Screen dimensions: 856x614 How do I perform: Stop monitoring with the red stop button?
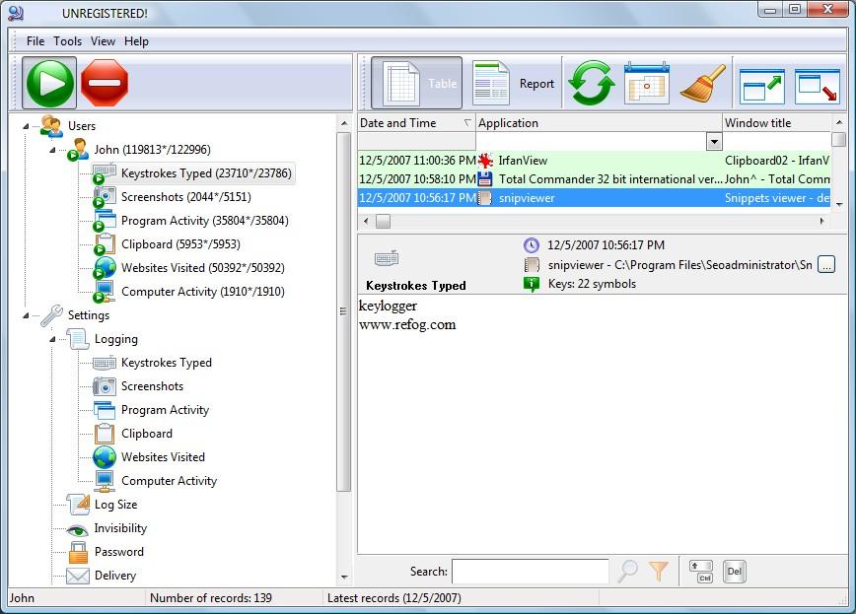click(105, 83)
